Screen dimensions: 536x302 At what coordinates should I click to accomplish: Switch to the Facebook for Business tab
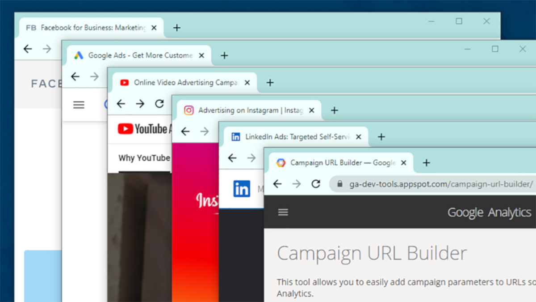pos(91,28)
